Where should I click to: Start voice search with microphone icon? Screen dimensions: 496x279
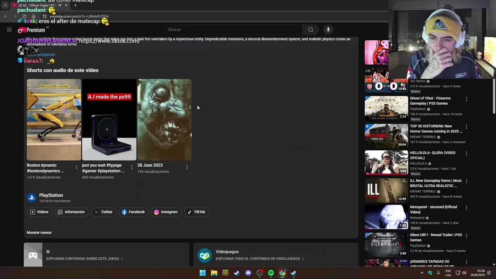(x=328, y=29)
